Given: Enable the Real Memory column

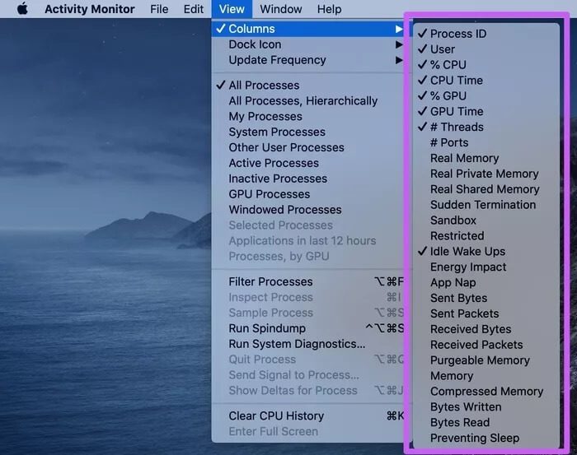Looking at the screenshot, I should point(464,158).
